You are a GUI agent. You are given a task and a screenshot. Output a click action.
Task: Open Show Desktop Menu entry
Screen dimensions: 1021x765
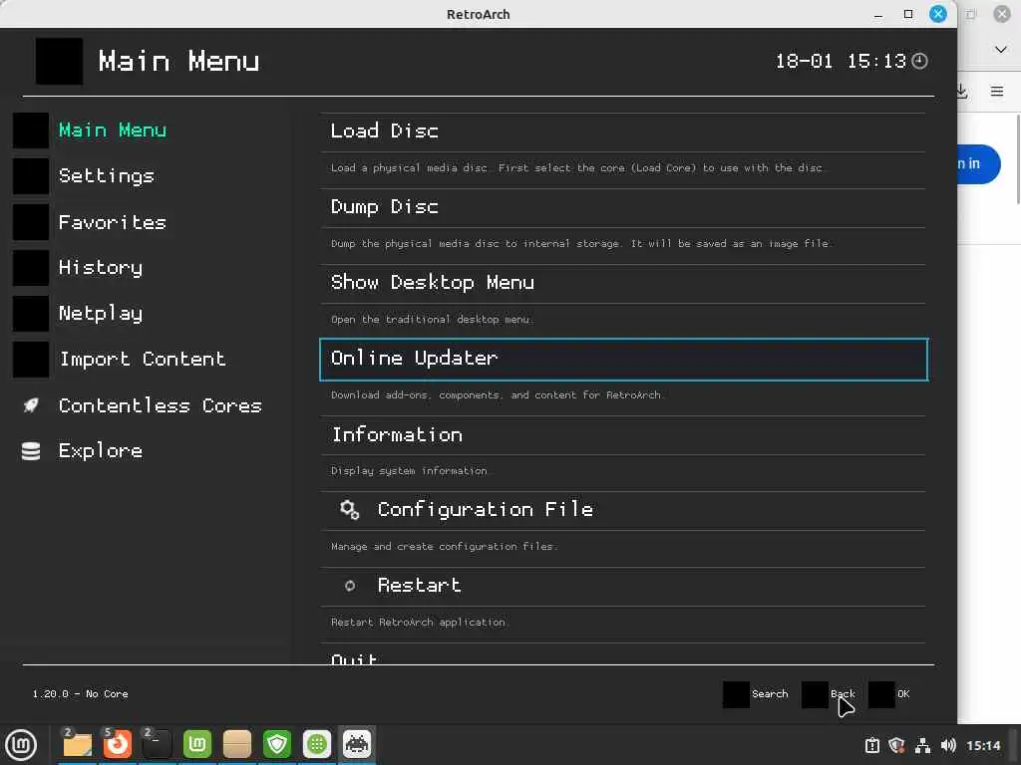[623, 284]
